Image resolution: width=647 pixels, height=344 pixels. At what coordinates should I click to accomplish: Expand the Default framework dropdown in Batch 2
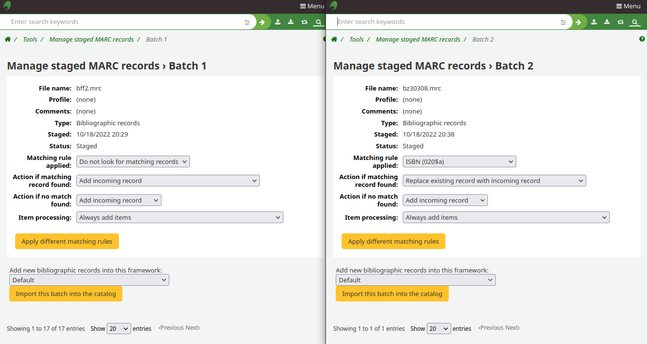click(x=416, y=280)
